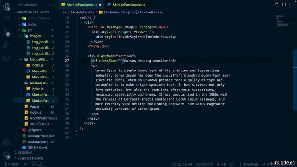Click the errors and warnings counter
The width and height of the screenshot is (297, 167).
(x=39, y=164)
